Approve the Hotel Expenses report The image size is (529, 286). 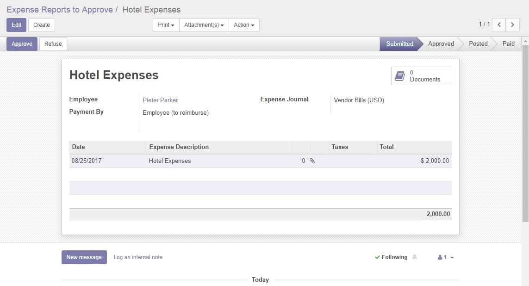tap(22, 44)
